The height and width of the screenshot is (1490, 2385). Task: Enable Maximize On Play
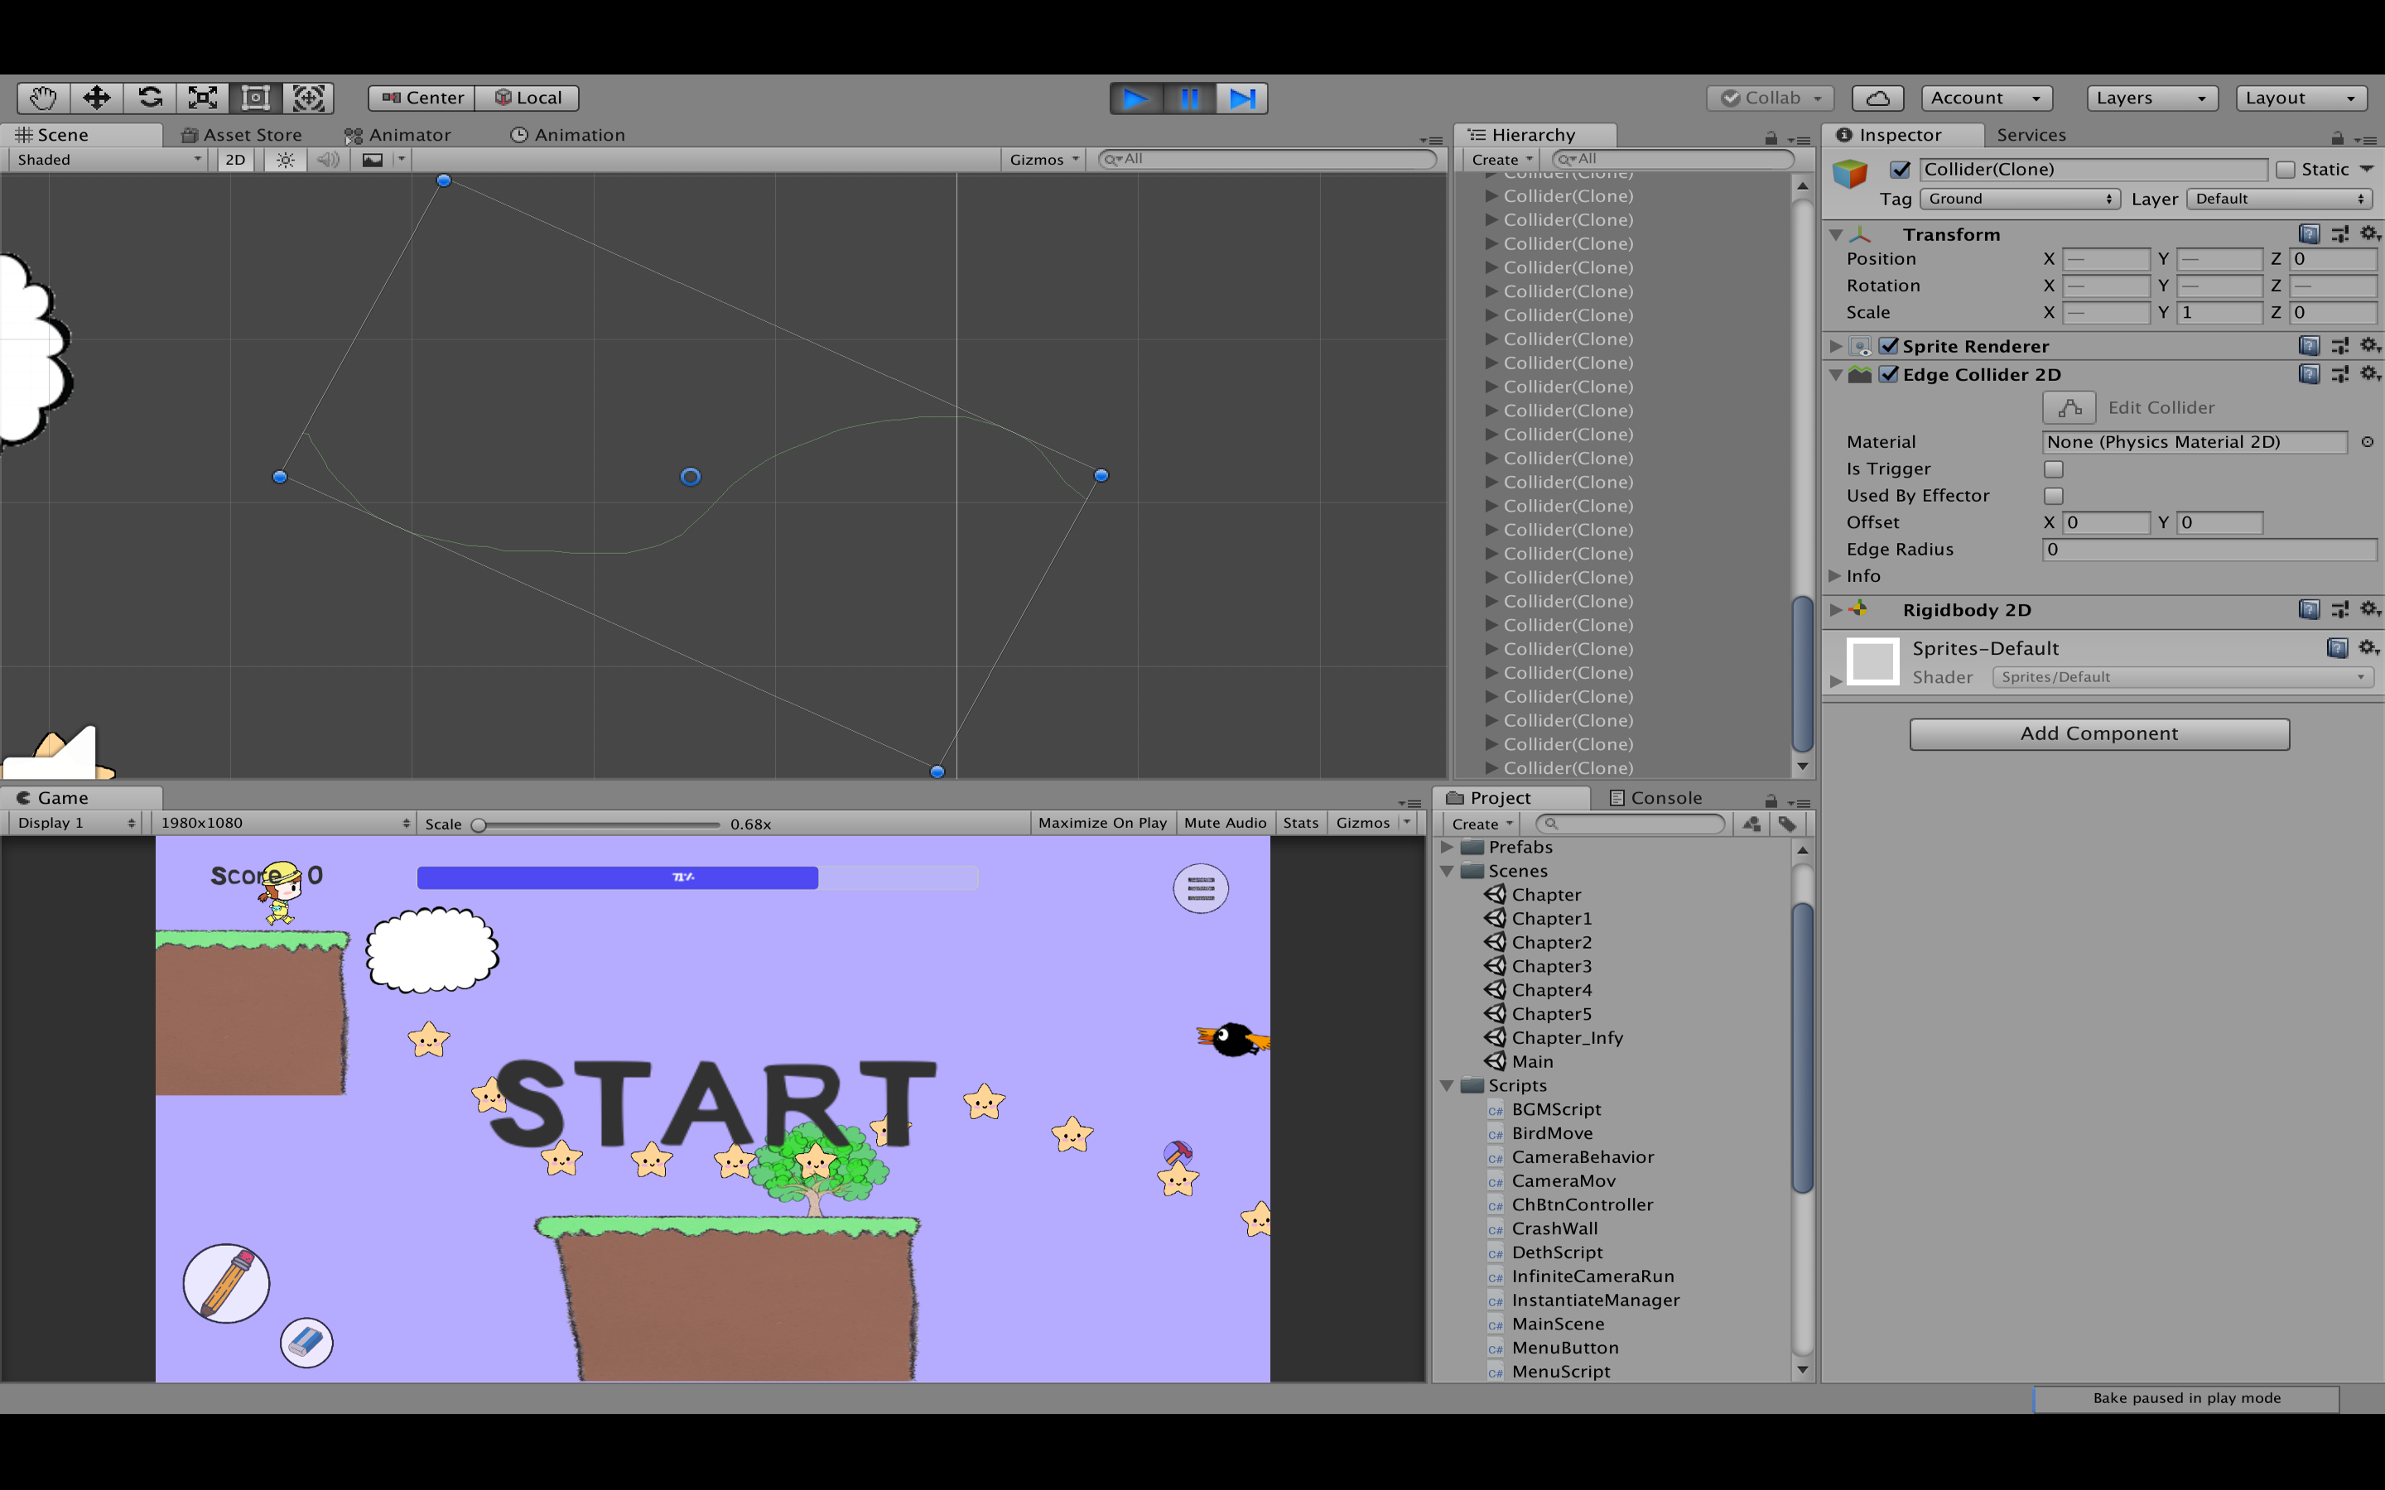pyautogui.click(x=1102, y=822)
